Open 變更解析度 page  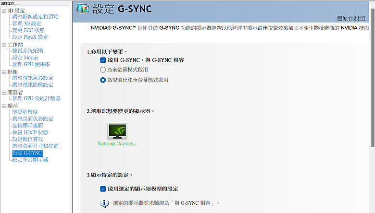click(25, 112)
